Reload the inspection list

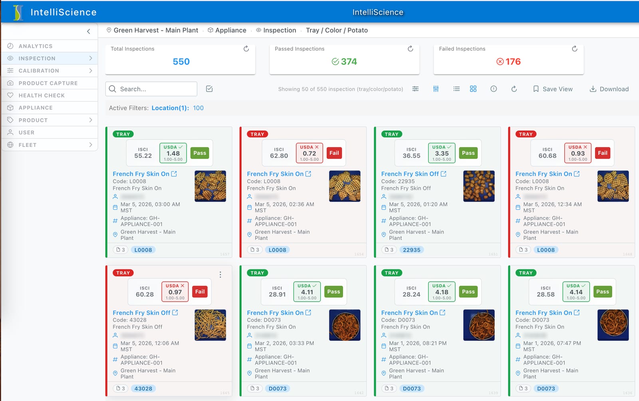514,89
